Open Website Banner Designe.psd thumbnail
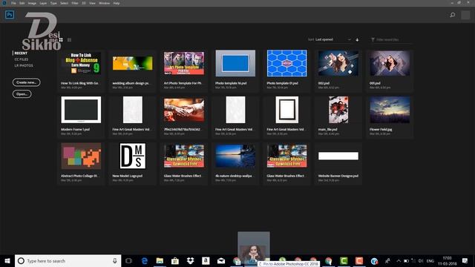This screenshot has height=267, width=475. coord(338,156)
